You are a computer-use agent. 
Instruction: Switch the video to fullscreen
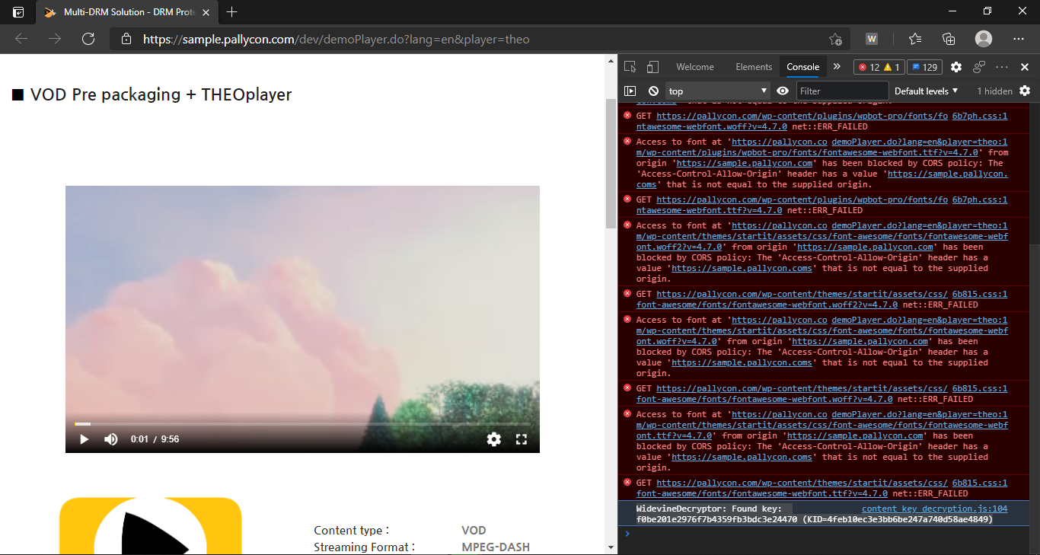(522, 439)
